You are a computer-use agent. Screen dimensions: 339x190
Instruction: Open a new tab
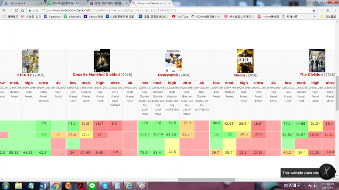tap(178, 3)
